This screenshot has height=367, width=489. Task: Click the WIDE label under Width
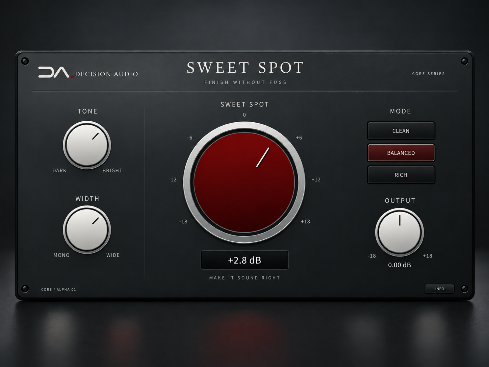(x=113, y=255)
